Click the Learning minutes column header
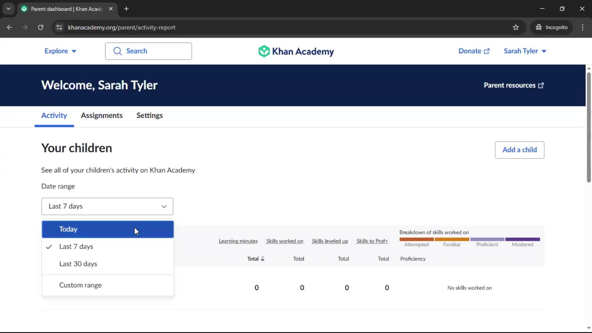The width and height of the screenshot is (592, 333). coord(238,241)
